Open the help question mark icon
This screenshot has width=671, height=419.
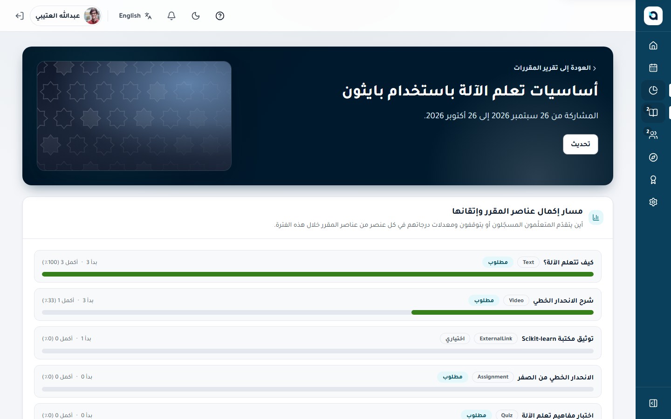[220, 16]
